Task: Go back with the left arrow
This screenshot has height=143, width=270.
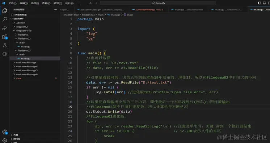Action: coord(90,3)
